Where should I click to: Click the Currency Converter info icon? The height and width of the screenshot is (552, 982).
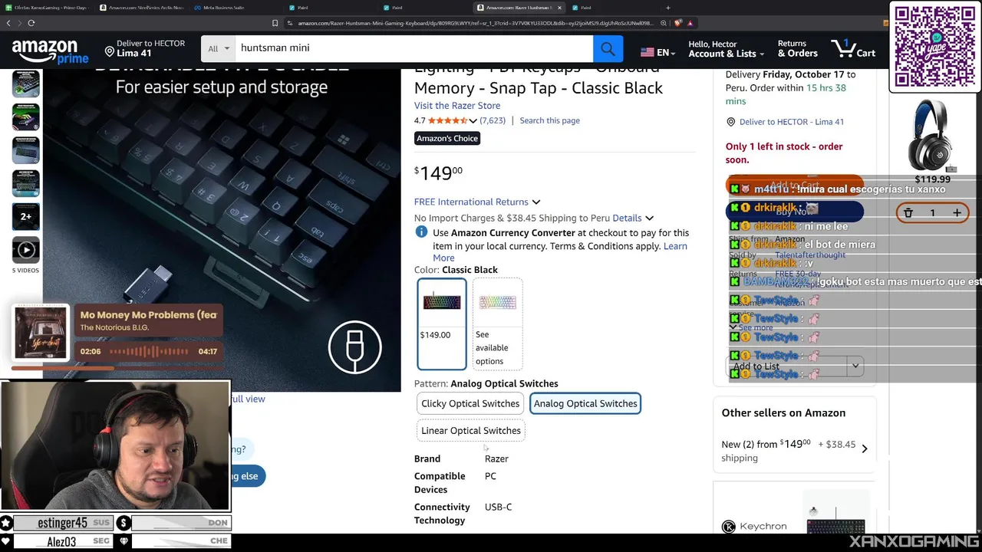click(421, 232)
